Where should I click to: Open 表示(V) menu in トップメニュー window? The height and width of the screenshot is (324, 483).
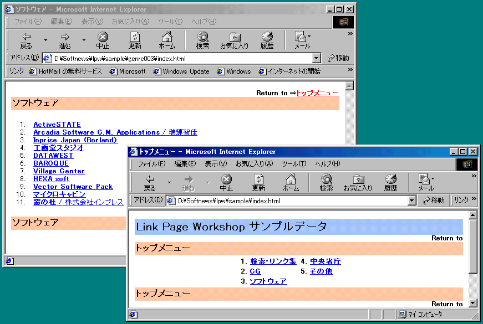[216, 164]
